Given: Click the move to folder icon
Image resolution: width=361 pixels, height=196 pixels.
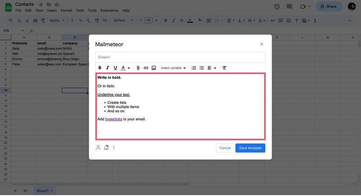Looking at the screenshot, I should click(49, 5).
